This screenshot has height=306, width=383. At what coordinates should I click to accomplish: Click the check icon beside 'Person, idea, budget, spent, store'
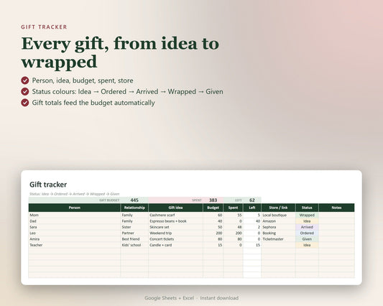[25, 80]
